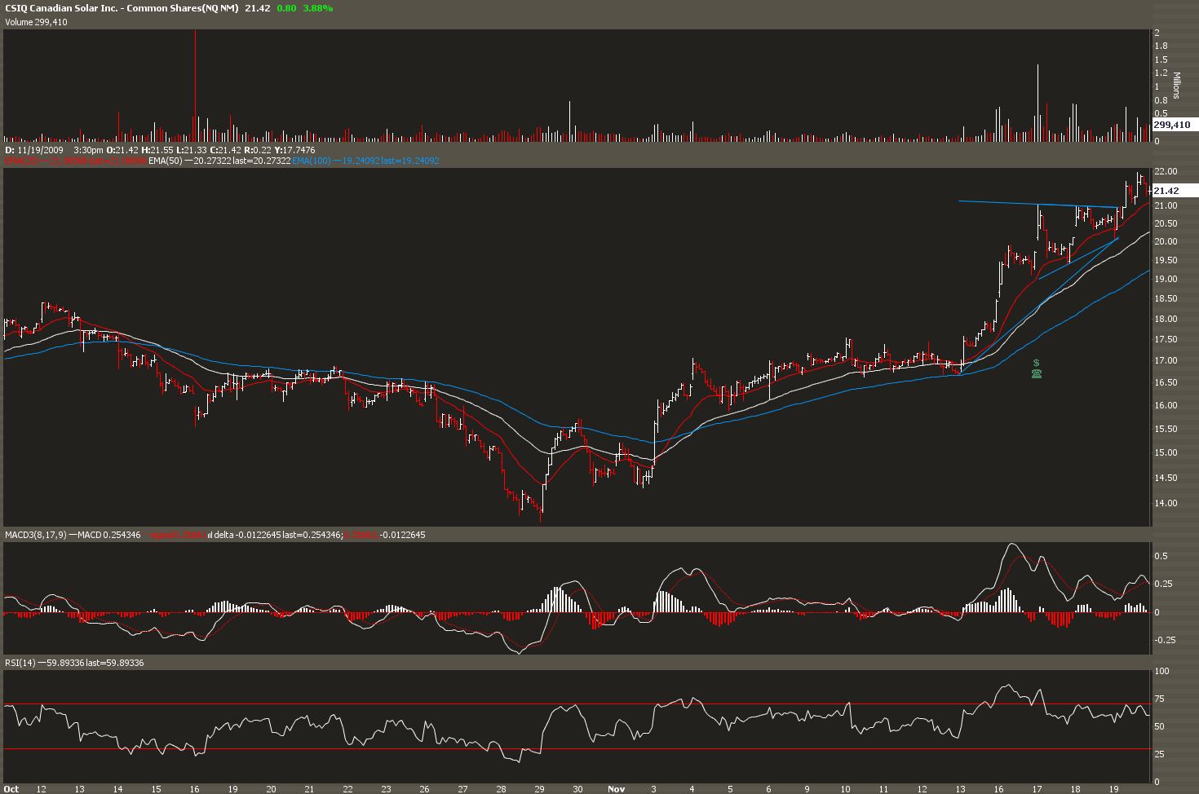
Task: Click the date 29 on the time axis
Action: pos(539,789)
